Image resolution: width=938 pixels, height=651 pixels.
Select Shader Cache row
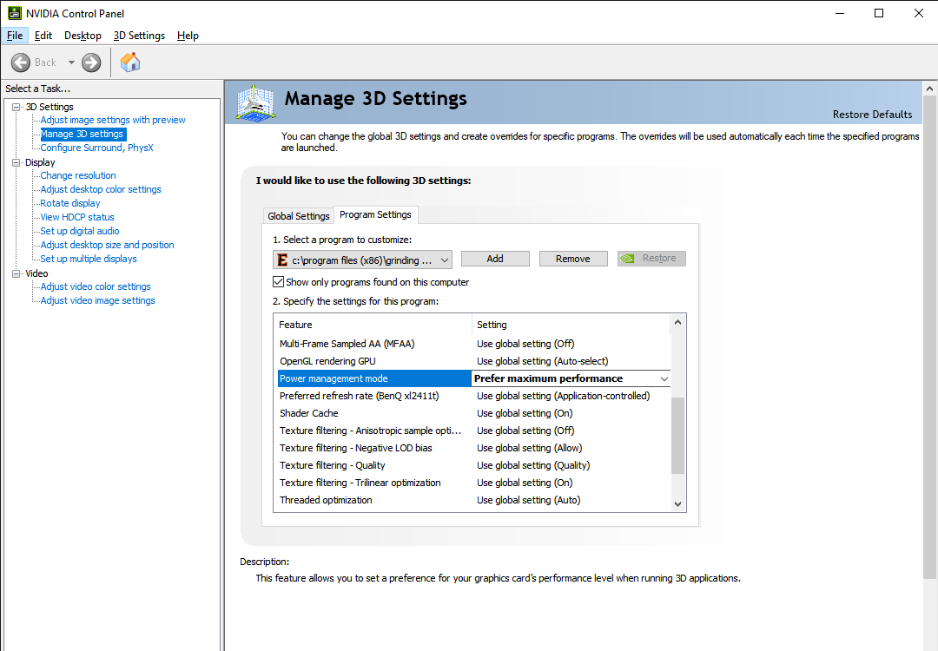click(473, 413)
